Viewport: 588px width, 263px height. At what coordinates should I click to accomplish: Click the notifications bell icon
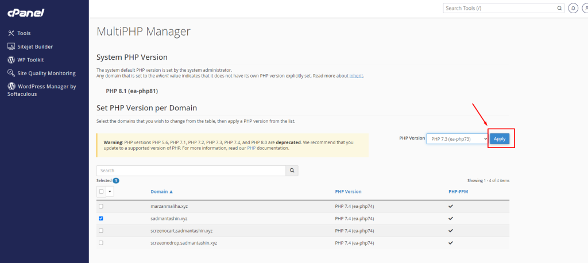point(573,9)
